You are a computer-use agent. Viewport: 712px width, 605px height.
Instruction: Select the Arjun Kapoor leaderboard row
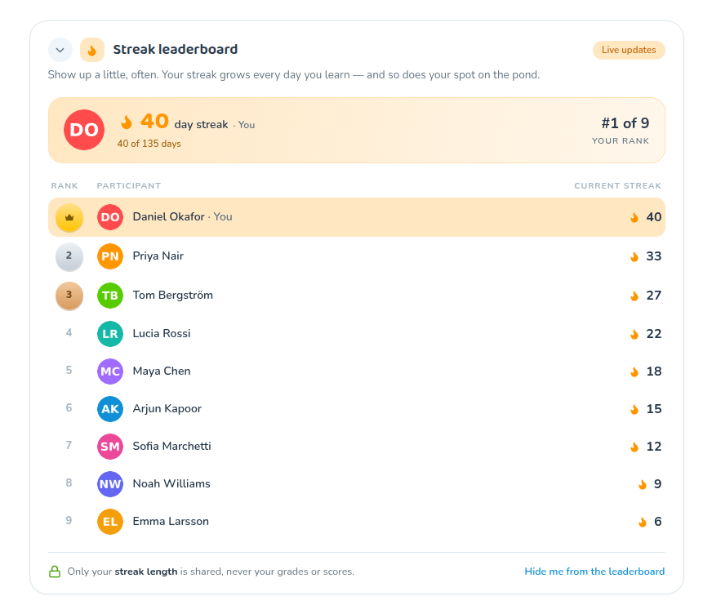pos(357,409)
